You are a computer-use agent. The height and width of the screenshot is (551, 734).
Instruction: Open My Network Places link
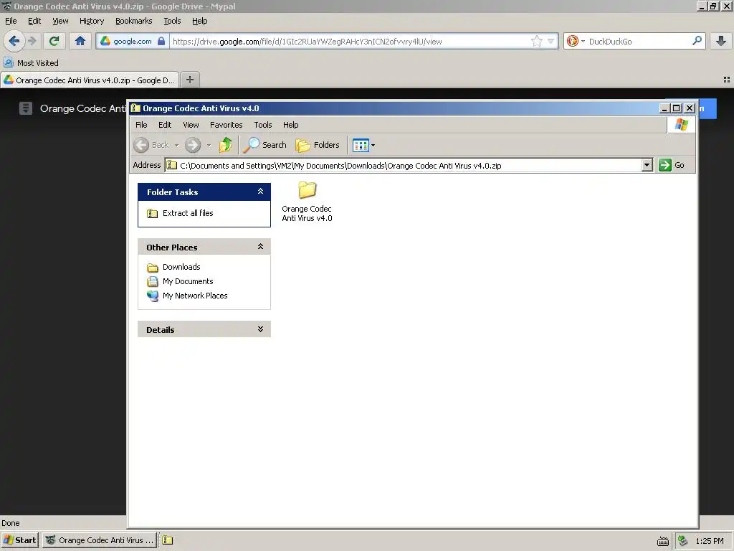(187, 296)
